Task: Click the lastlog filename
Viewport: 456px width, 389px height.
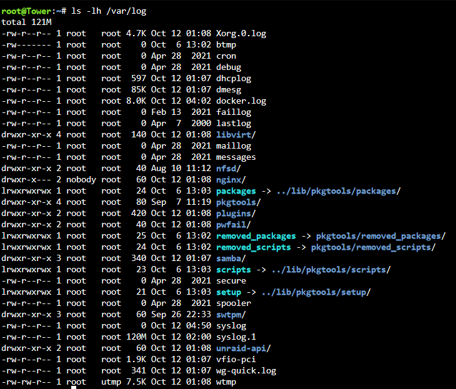Action: click(x=234, y=124)
